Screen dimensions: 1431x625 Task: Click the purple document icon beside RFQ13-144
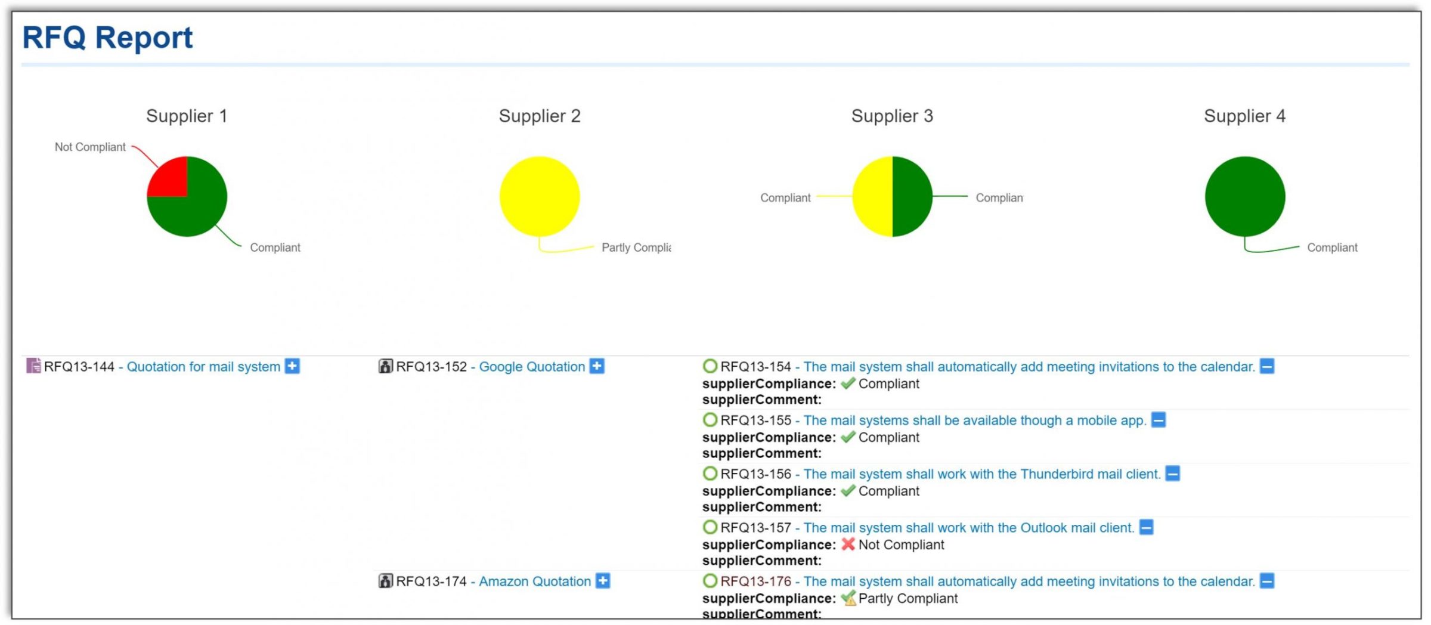point(33,366)
